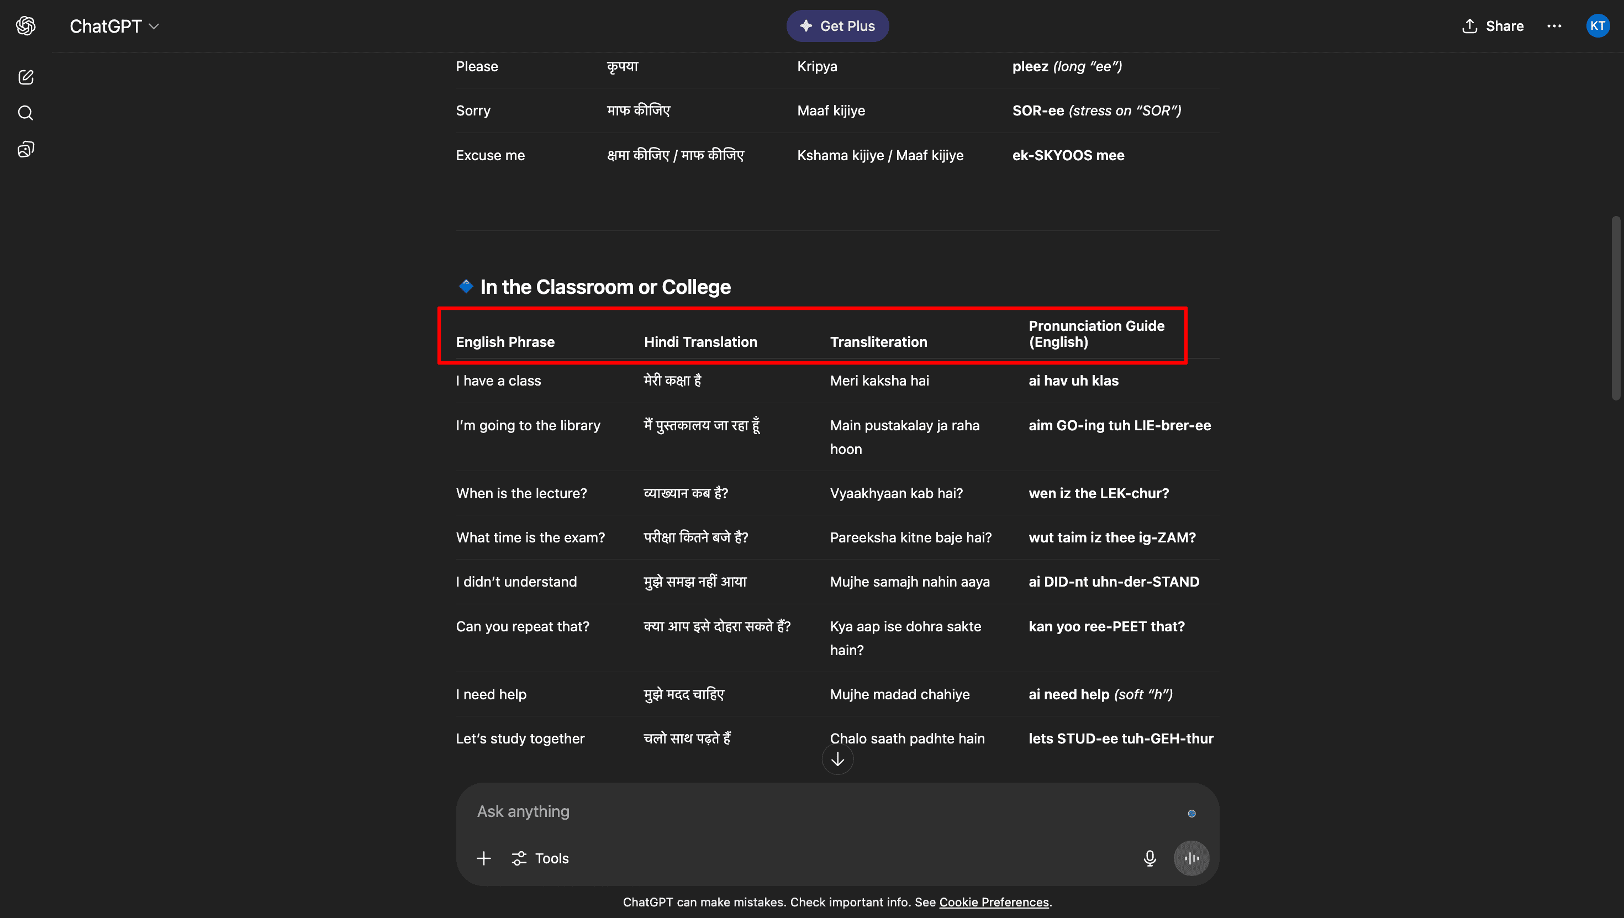The image size is (1624, 918).
Task: Click 'I'm going to the library'
Action: click(x=528, y=426)
